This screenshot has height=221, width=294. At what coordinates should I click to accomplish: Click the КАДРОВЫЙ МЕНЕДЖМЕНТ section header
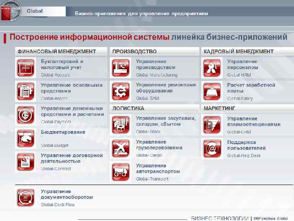247,51
